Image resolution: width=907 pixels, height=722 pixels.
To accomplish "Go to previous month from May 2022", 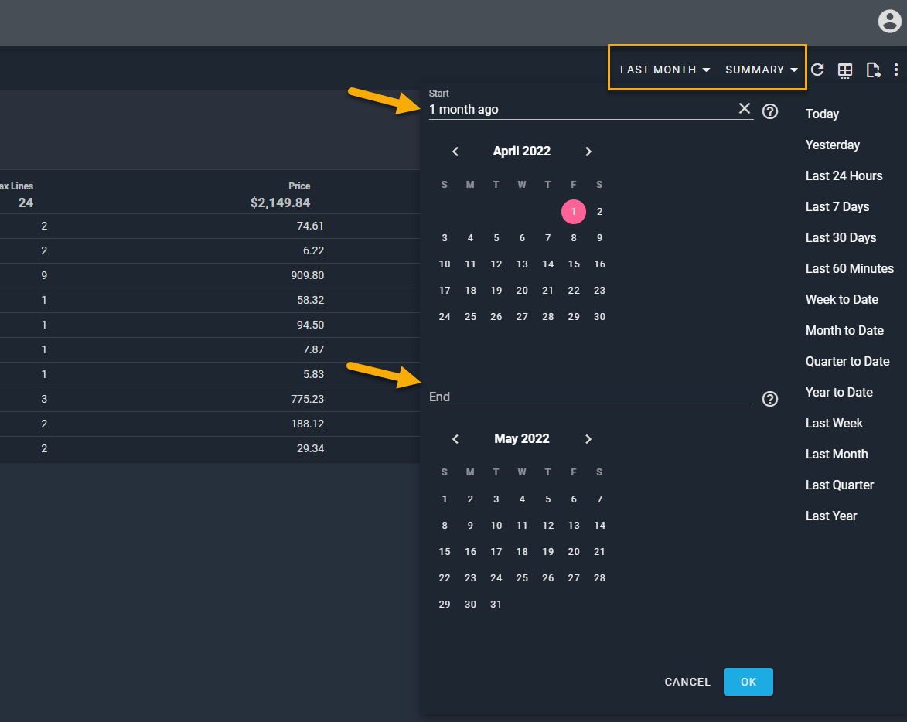I will coord(455,439).
